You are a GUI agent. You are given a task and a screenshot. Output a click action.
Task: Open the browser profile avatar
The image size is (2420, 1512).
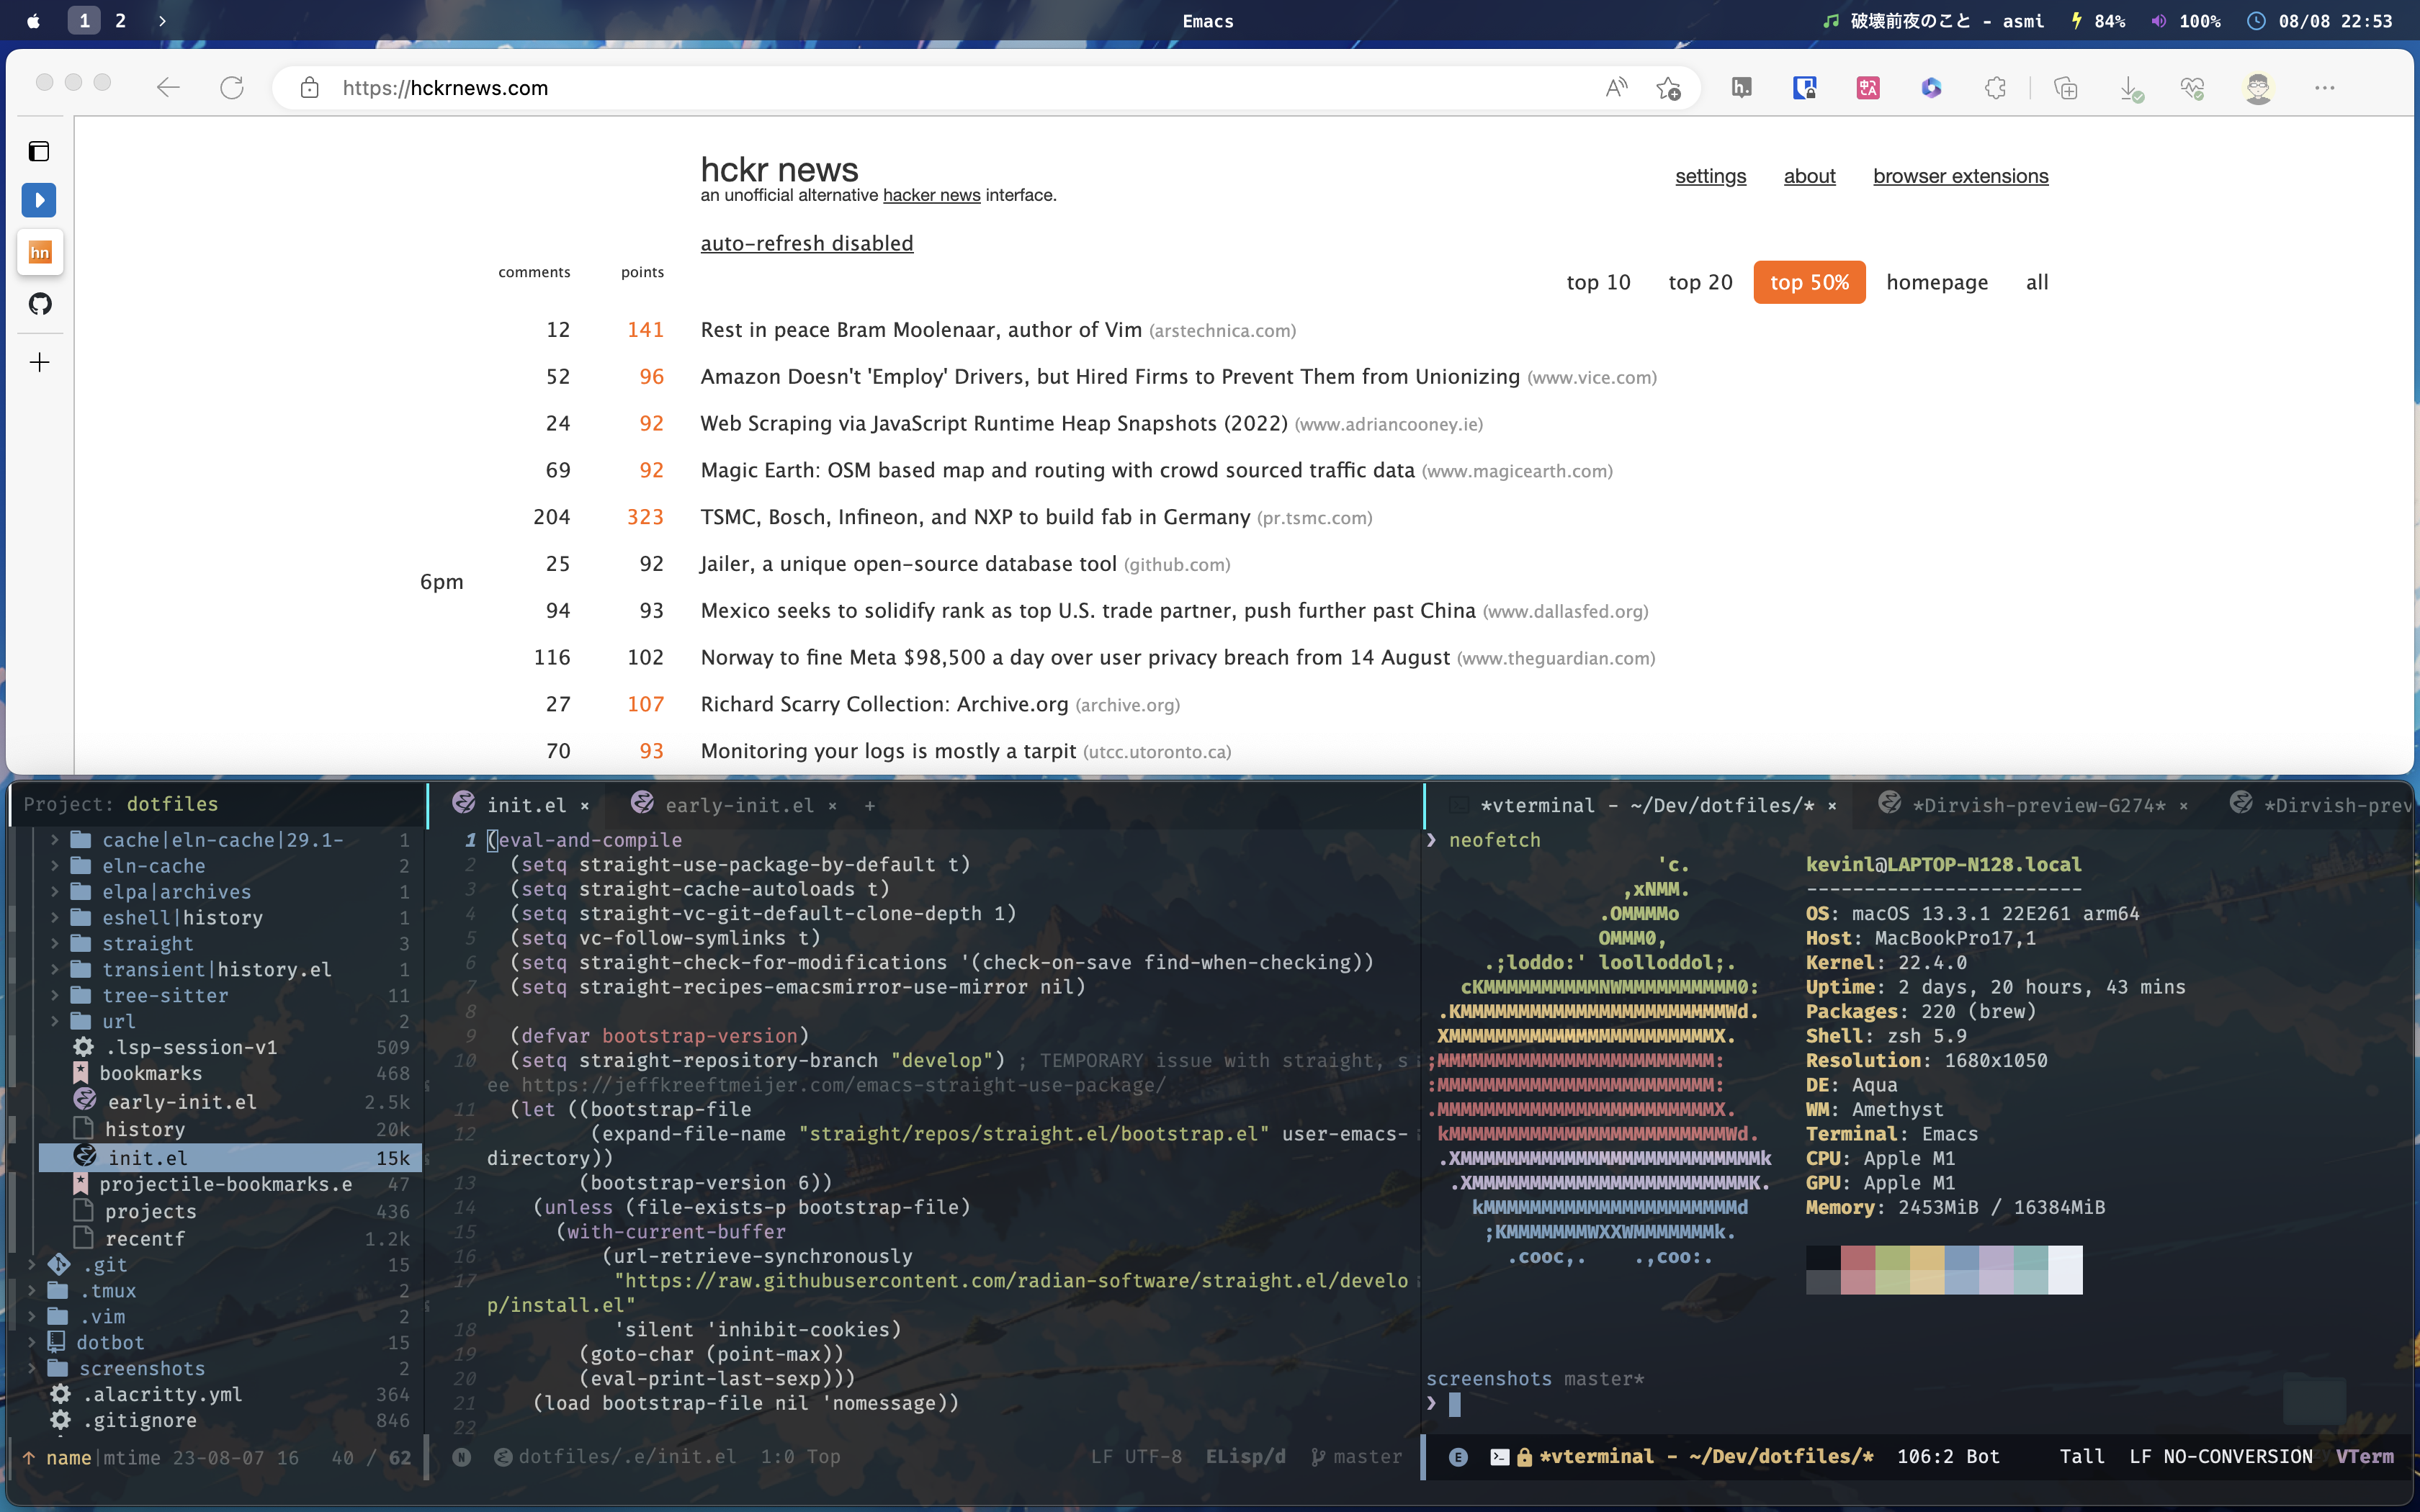(x=2258, y=88)
